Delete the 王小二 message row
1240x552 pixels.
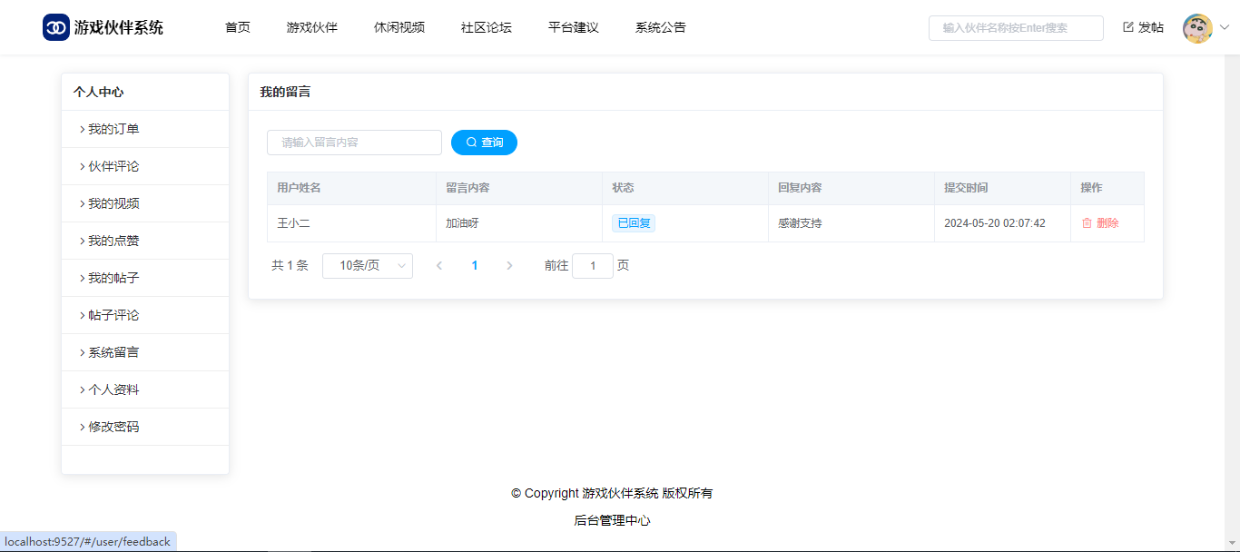click(1100, 223)
